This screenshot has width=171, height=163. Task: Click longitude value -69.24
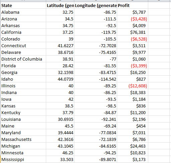pyautogui.click(x=95, y=126)
